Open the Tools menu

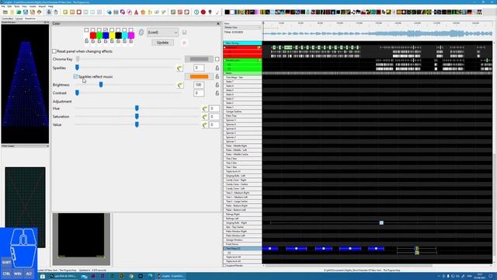tap(17, 6)
